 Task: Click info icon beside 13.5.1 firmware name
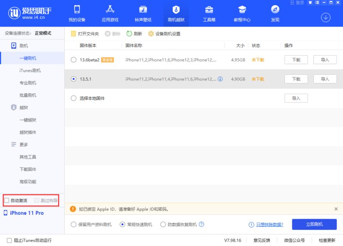coord(220,79)
